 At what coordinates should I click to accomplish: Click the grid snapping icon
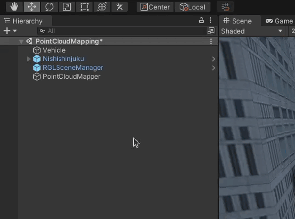coord(226,7)
